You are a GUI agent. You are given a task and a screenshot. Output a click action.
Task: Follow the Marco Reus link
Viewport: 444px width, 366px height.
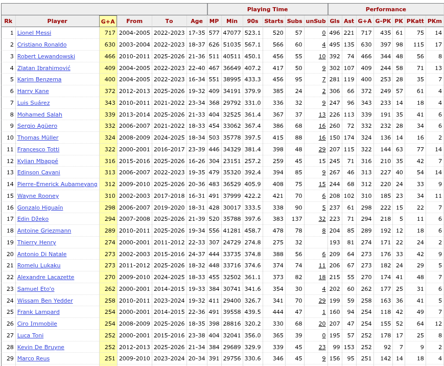33,358
